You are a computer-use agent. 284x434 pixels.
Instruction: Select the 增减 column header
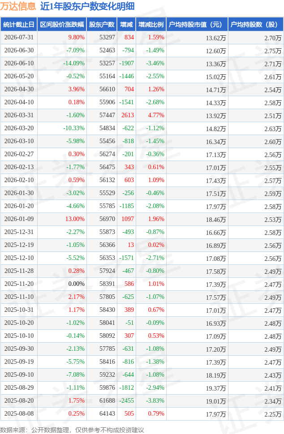click(x=126, y=24)
